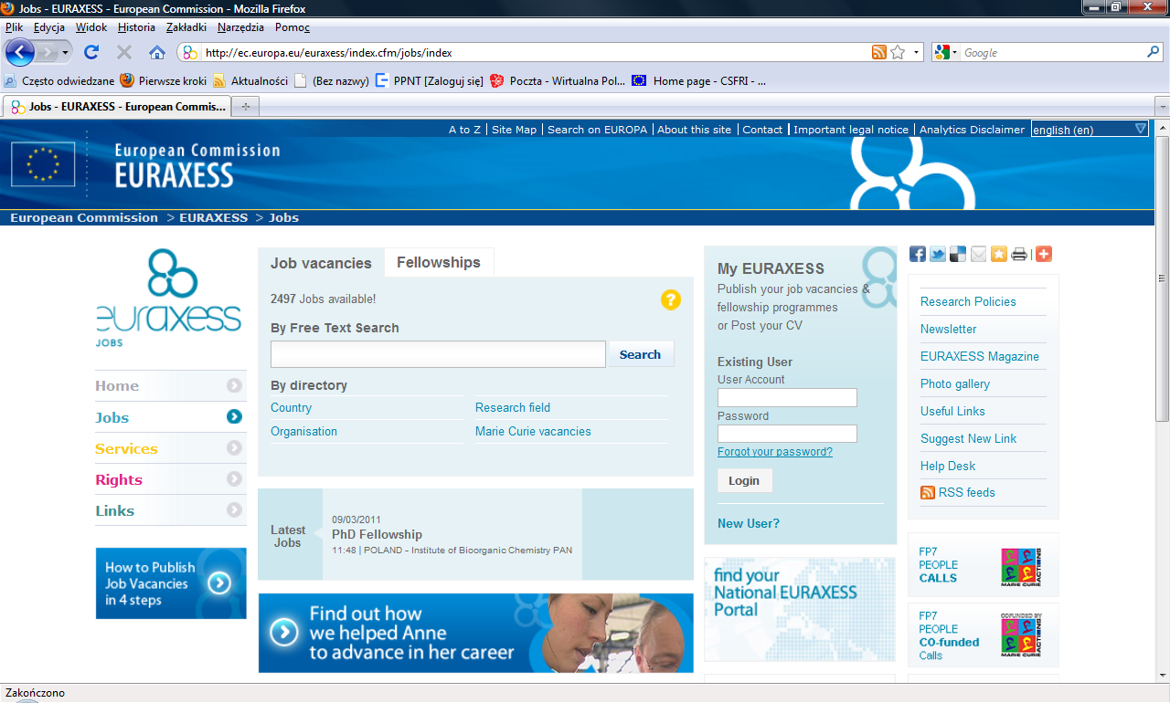
Task: Open the FP7 PEOPLE CALLS banner
Action: (984, 566)
